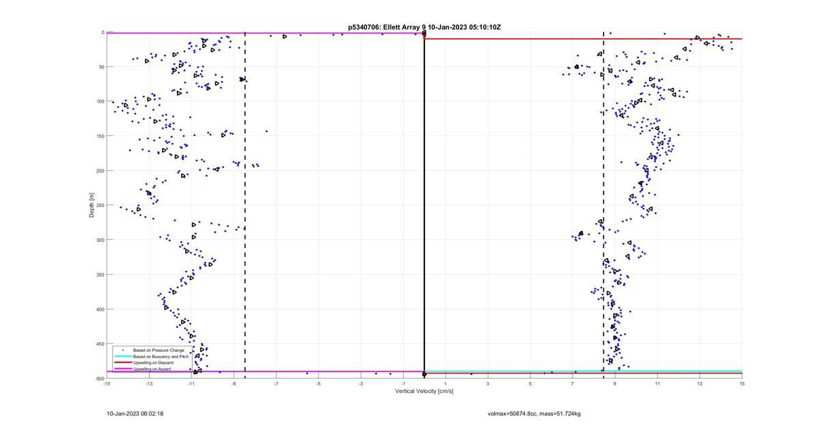The image size is (820, 425).
Task: Click the depth tick label '200'
Action: click(x=100, y=171)
